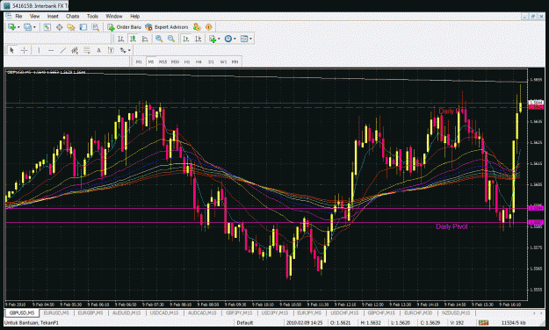The width and height of the screenshot is (549, 330).
Task: Show the Market Watch panel
Action: tap(47, 27)
